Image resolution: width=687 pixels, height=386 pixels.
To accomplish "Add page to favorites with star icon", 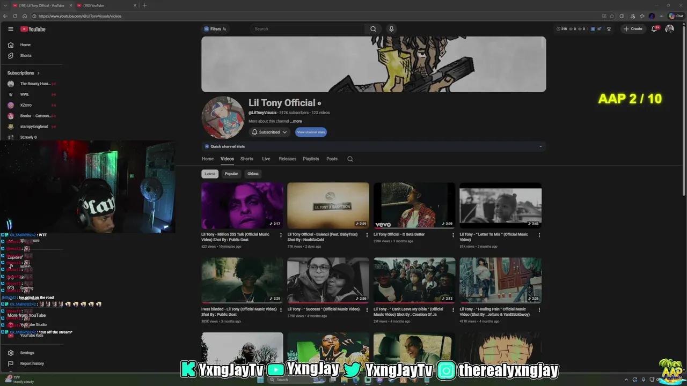I will (612, 16).
